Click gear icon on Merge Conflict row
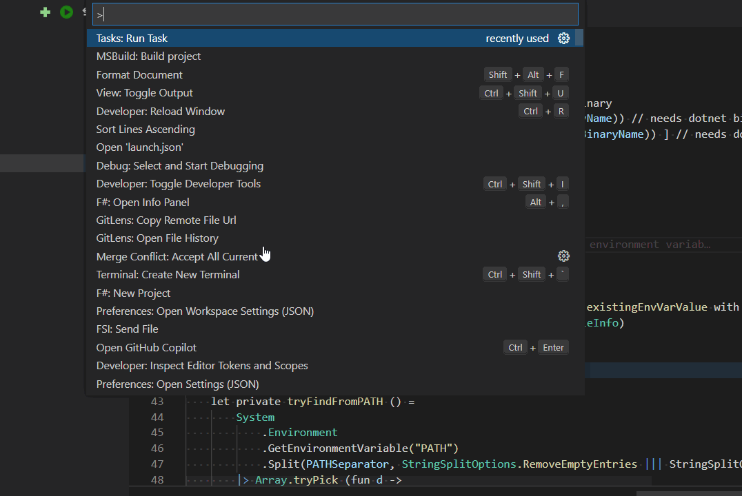 pyautogui.click(x=563, y=256)
